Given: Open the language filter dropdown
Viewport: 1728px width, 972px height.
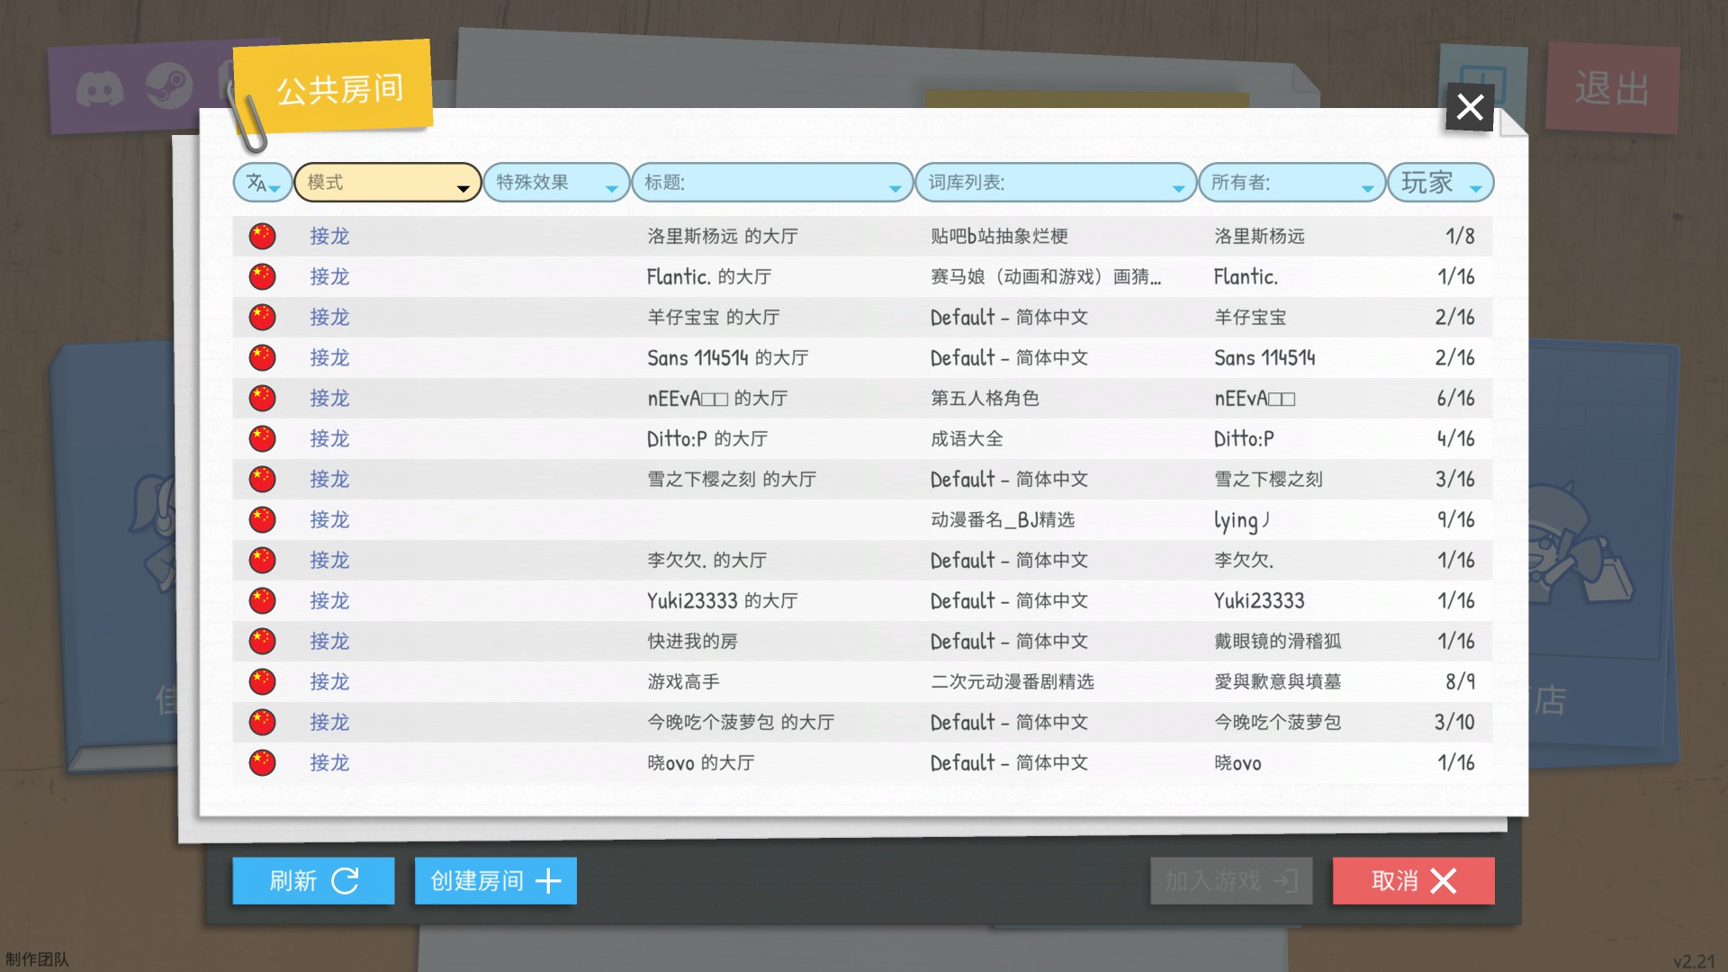Looking at the screenshot, I should (262, 183).
